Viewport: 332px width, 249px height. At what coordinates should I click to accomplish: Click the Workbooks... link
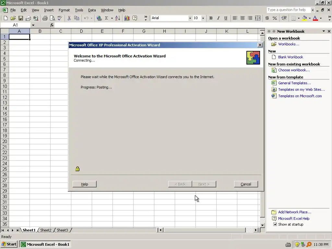pos(289,44)
